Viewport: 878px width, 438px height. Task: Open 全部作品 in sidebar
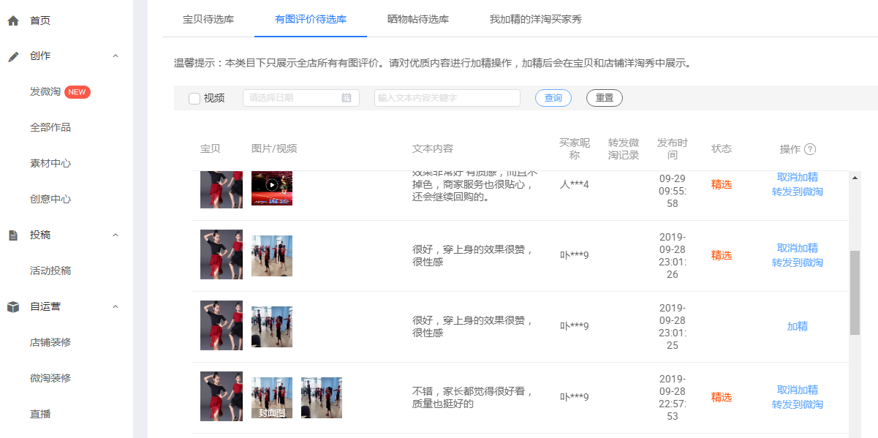[50, 128]
